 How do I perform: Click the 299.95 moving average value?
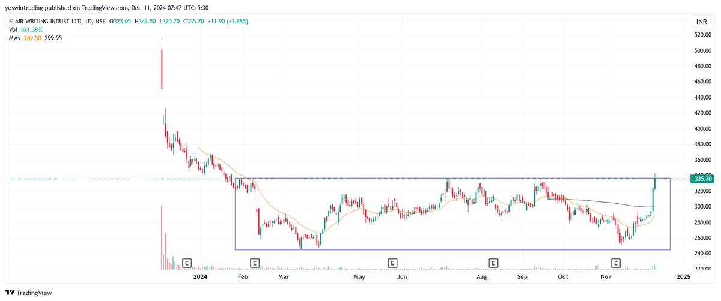tap(53, 38)
